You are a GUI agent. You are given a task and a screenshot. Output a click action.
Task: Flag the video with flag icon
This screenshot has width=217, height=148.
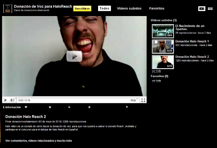pos(127,107)
